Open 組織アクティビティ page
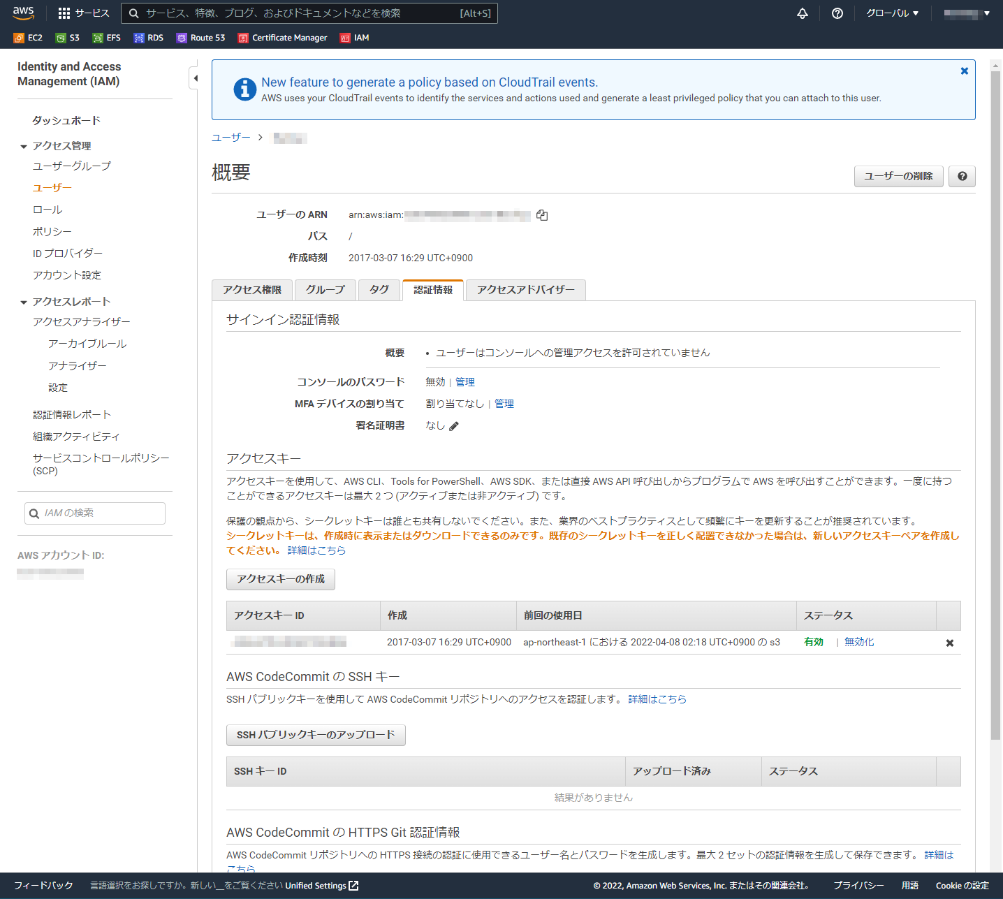Image resolution: width=1003 pixels, height=899 pixels. 77,436
